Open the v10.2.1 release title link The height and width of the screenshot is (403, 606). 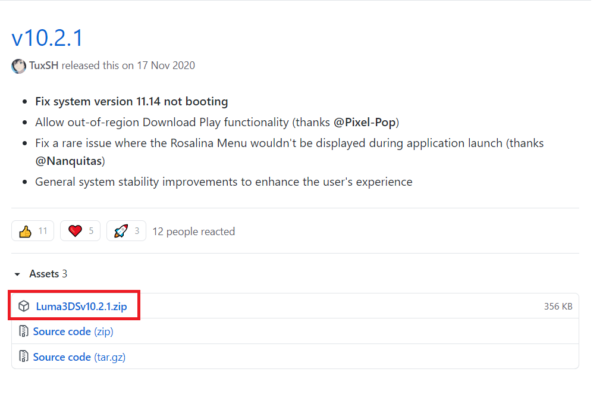tap(47, 39)
